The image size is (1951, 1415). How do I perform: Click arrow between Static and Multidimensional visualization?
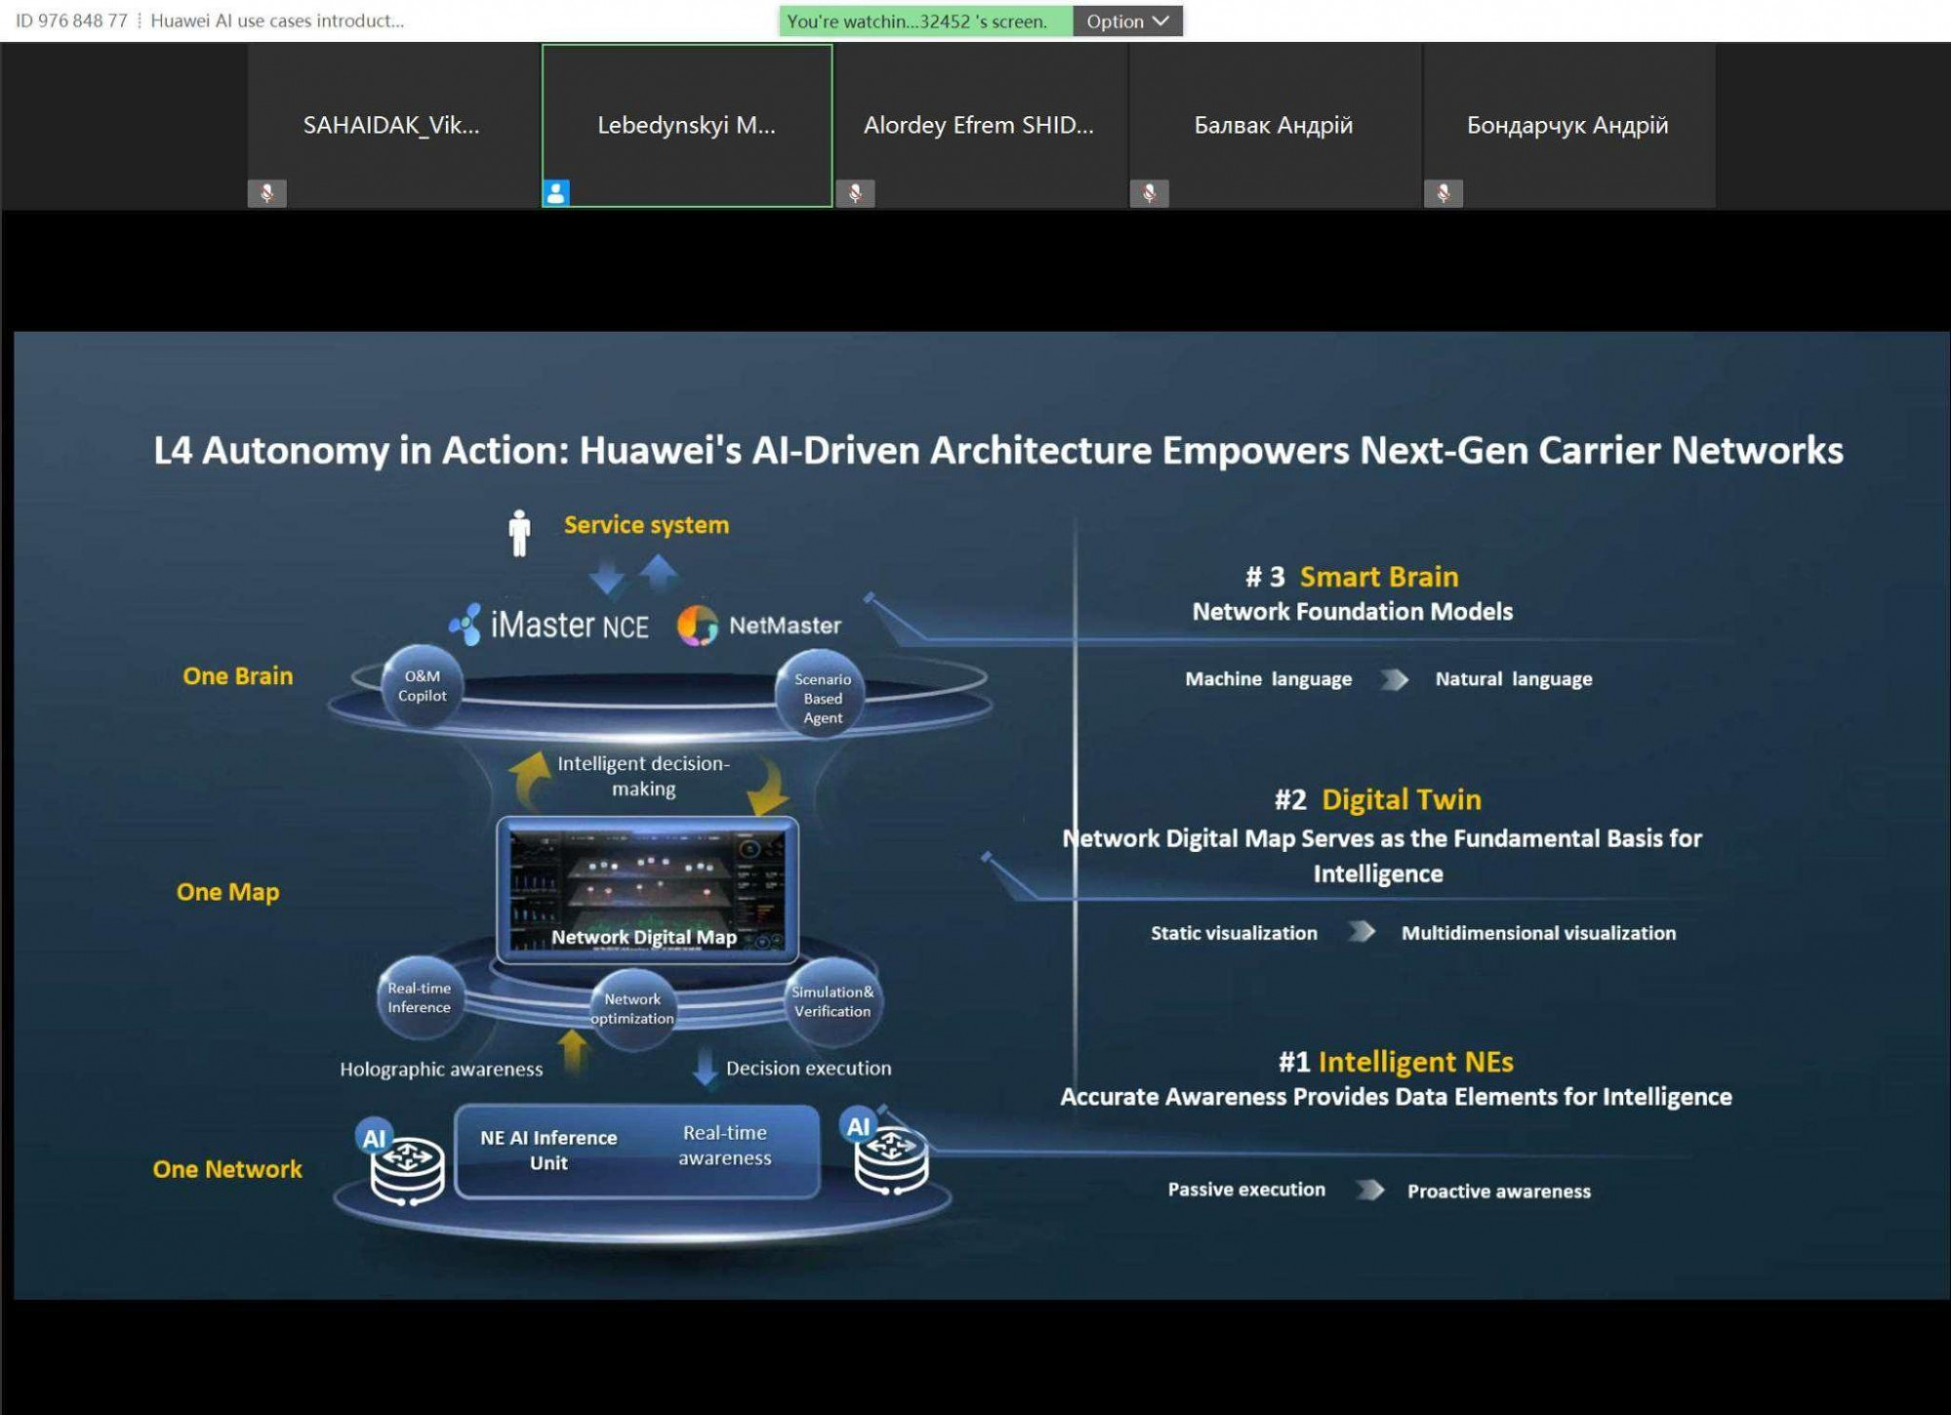pyautogui.click(x=1362, y=932)
